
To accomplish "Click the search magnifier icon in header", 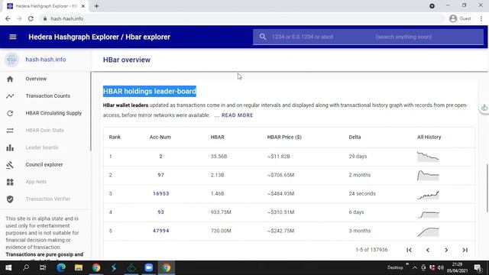I will 263,37.
